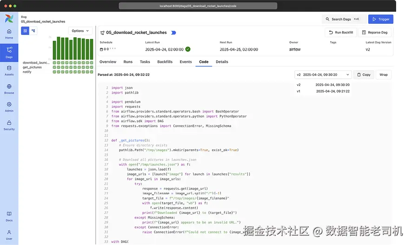Image resolution: width=411 pixels, height=245 pixels.
Task: Open the Browse menu in the sidebar
Action: coord(9,89)
